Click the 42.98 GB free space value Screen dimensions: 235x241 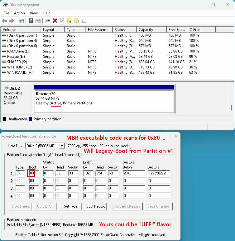175,67
